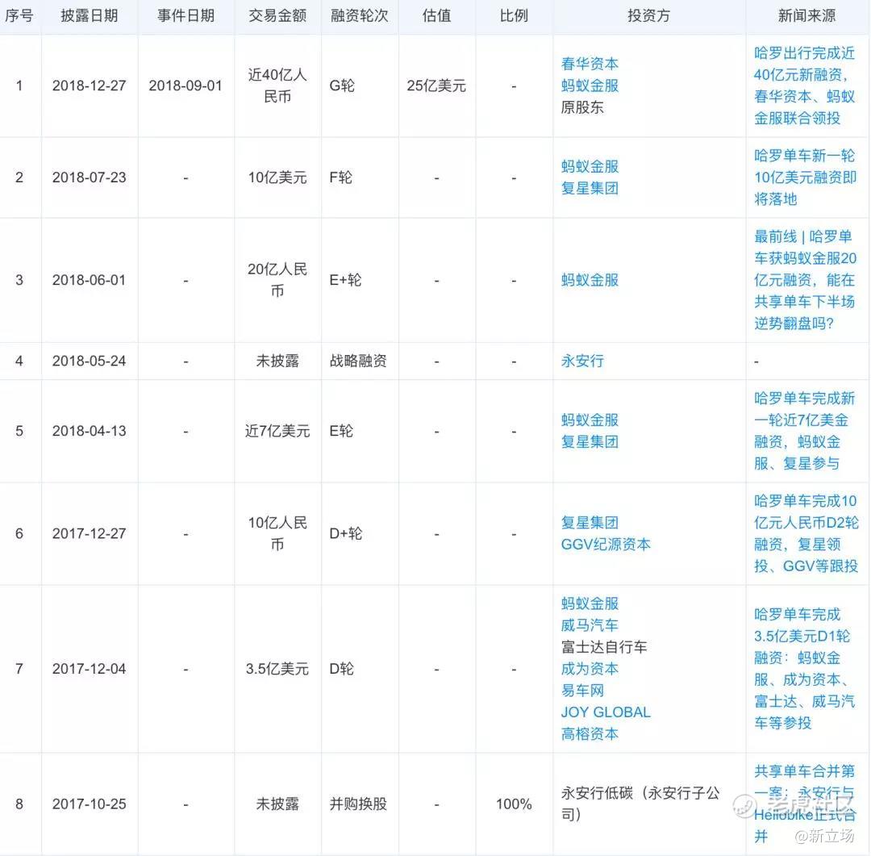Select the 10亿人民币 amount cell
Screen dimensions: 871x856
[277, 533]
